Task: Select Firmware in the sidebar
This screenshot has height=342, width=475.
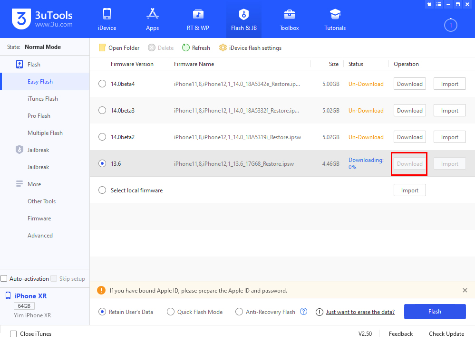Action: coord(39,218)
